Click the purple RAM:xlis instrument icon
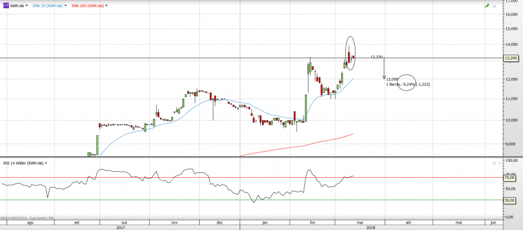The width and height of the screenshot is (523, 230). 7,6
